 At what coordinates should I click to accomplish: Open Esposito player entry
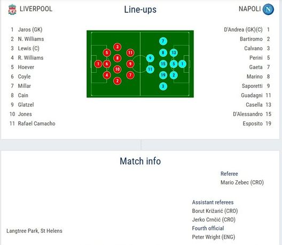coord(253,124)
